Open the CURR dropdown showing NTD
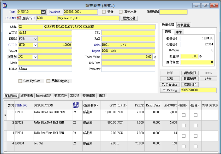The height and width of the screenshot is (154, 221). click(35, 45)
